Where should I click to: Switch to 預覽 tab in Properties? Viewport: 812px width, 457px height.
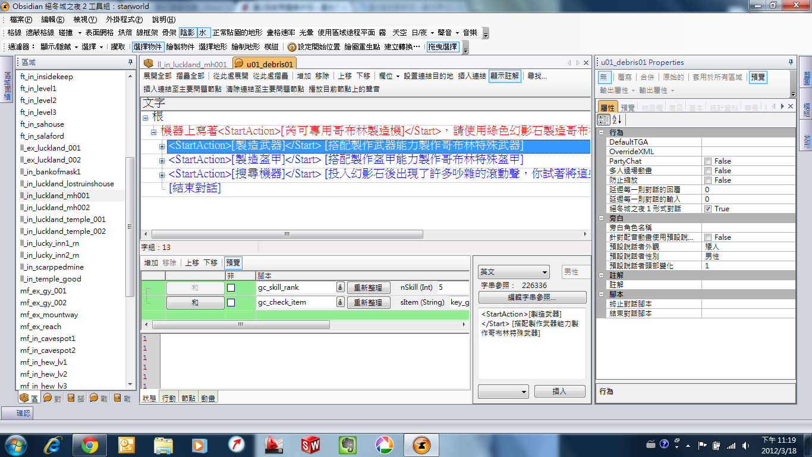pos(628,108)
